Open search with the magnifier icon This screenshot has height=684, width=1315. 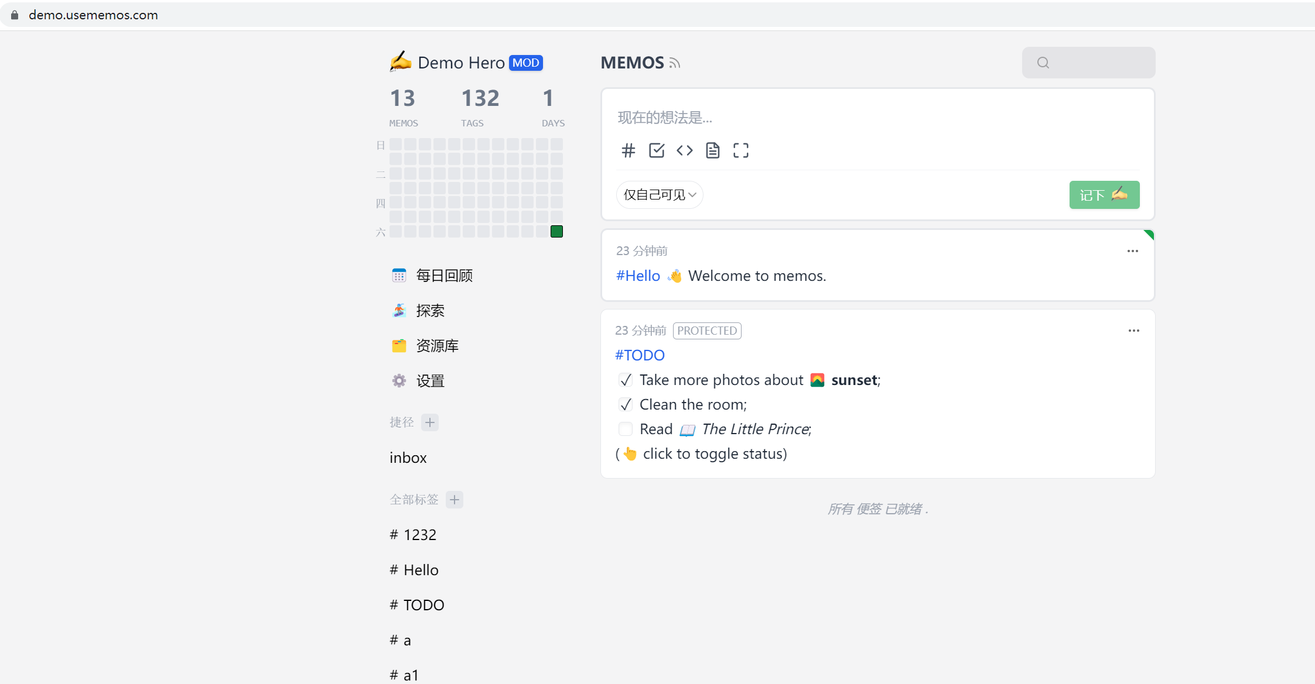tap(1043, 62)
